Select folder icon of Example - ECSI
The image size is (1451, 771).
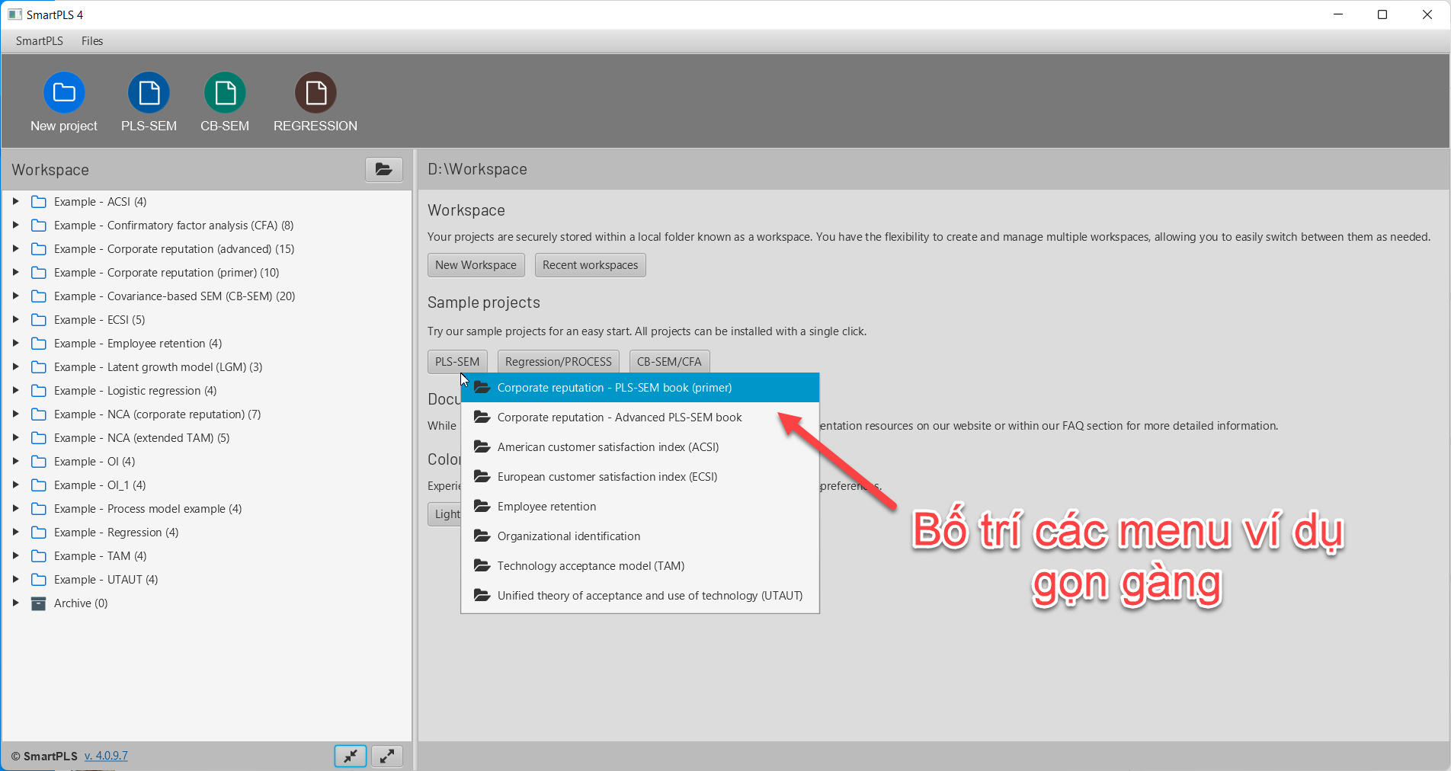click(39, 320)
